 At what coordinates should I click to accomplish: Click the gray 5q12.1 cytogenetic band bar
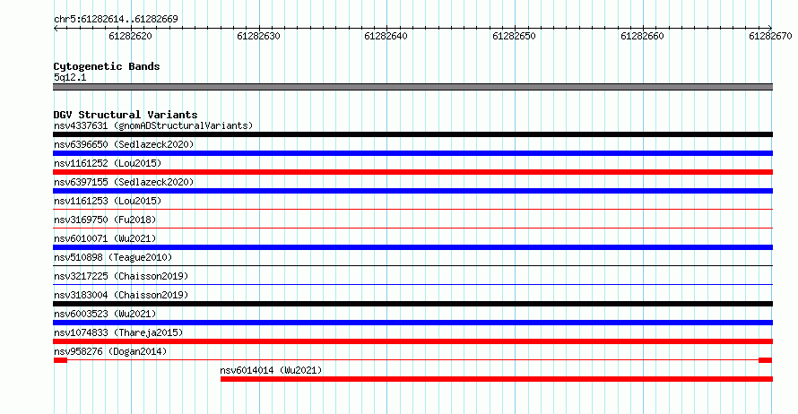click(412, 87)
